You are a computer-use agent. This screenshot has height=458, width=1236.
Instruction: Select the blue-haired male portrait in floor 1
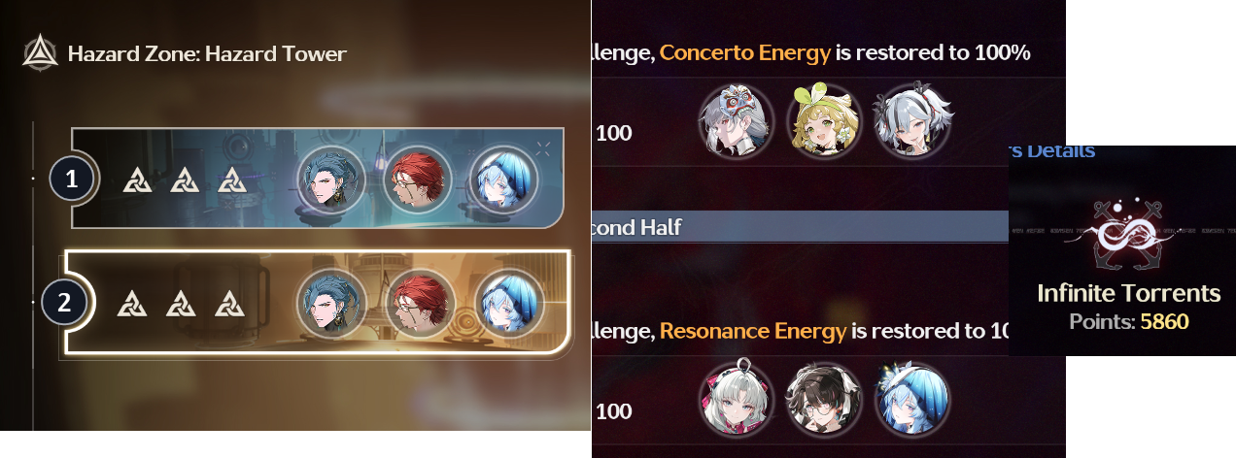[x=331, y=180]
